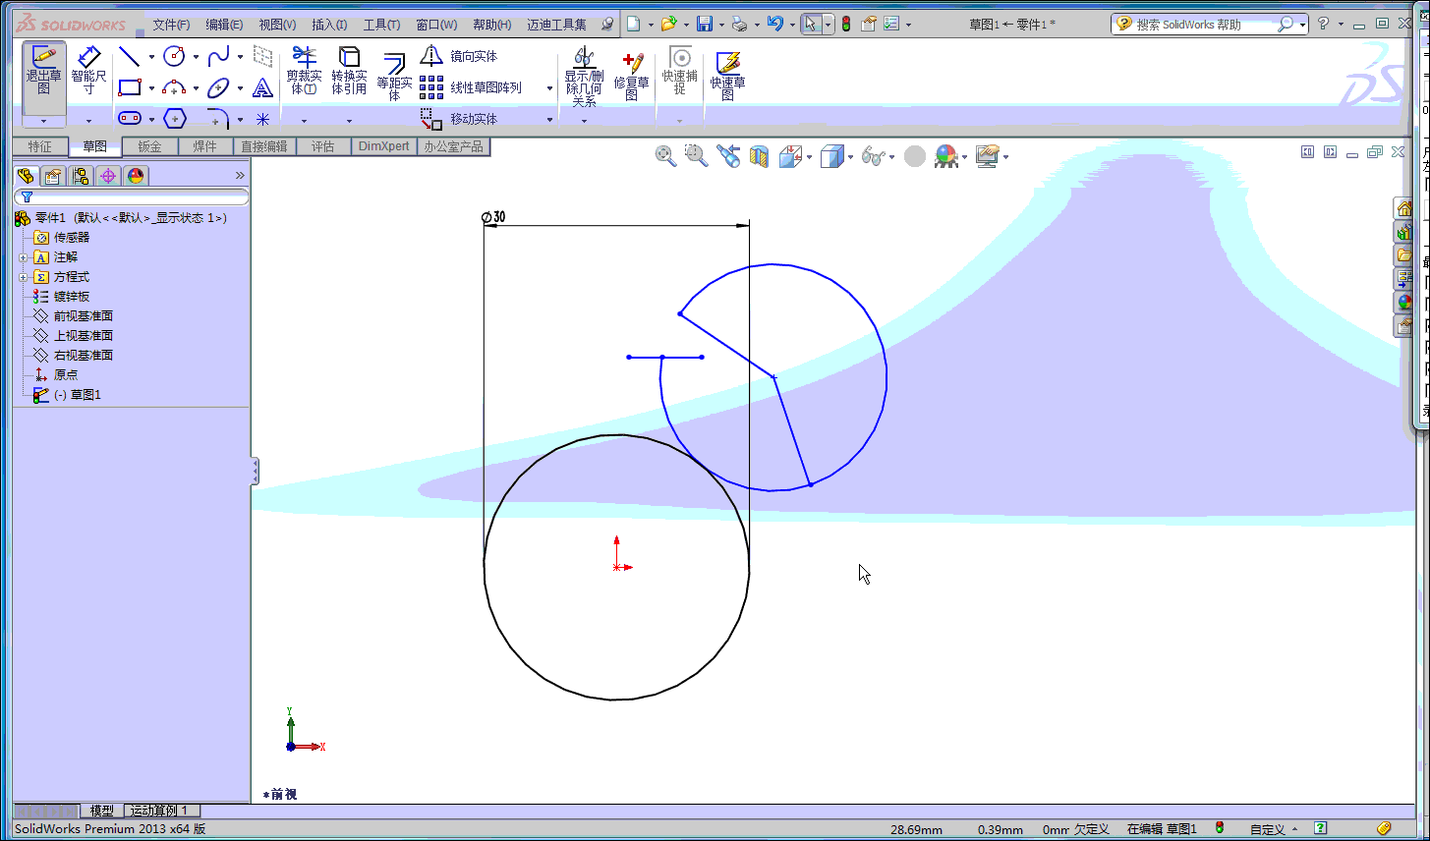This screenshot has width=1430, height=841.
Task: Click Section View icon
Action: (x=759, y=156)
